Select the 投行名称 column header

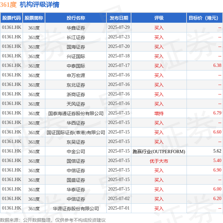pos(76,18)
